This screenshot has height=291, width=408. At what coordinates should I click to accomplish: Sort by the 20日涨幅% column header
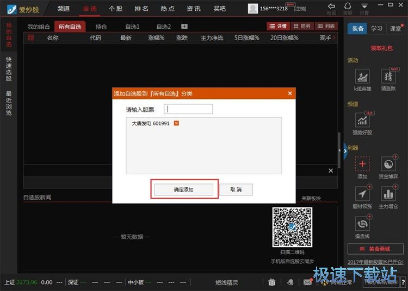click(284, 38)
